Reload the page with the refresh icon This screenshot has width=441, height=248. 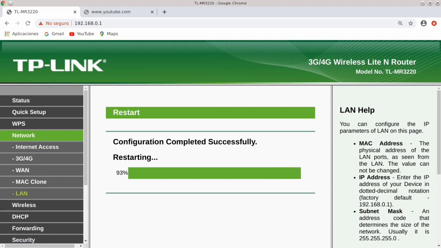tap(28, 23)
